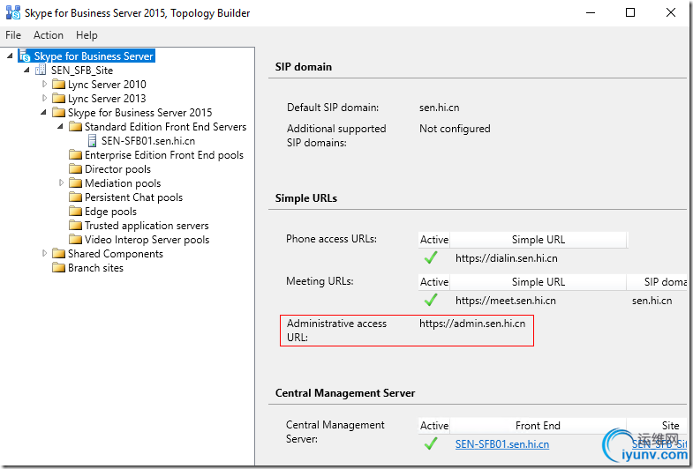
Task: Click the Edge pools folder icon
Action: (75, 212)
